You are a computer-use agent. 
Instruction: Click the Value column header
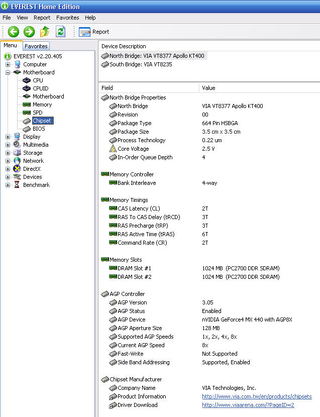pos(260,88)
